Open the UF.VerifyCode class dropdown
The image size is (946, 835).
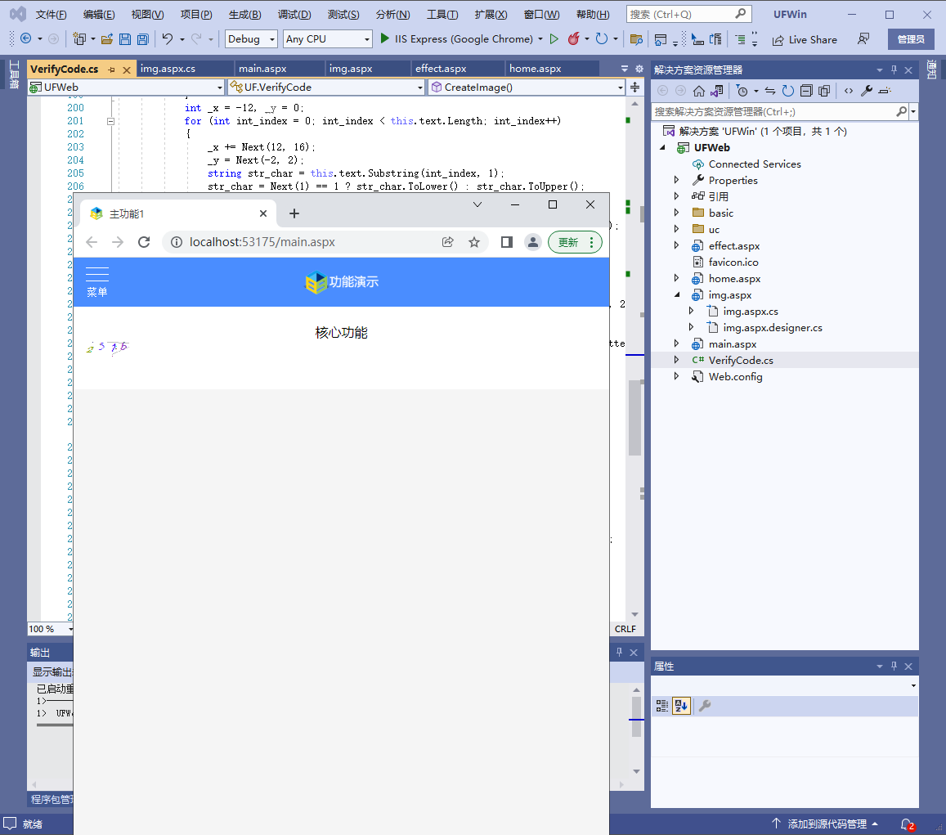coord(326,88)
